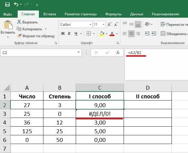Click the Select All corner triangle

pos(7,88)
